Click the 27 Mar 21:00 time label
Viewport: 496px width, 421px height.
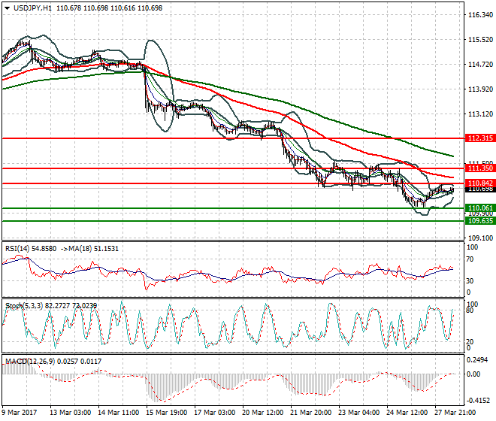(x=455, y=413)
